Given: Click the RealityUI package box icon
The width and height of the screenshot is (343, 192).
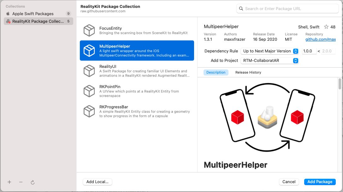Looking at the screenshot, I should 89,71.
